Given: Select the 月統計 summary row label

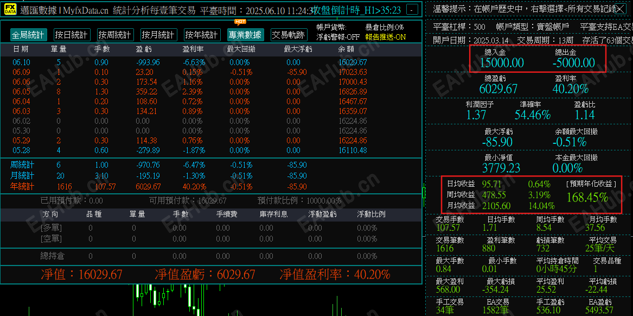Looking at the screenshot, I should pos(22,176).
